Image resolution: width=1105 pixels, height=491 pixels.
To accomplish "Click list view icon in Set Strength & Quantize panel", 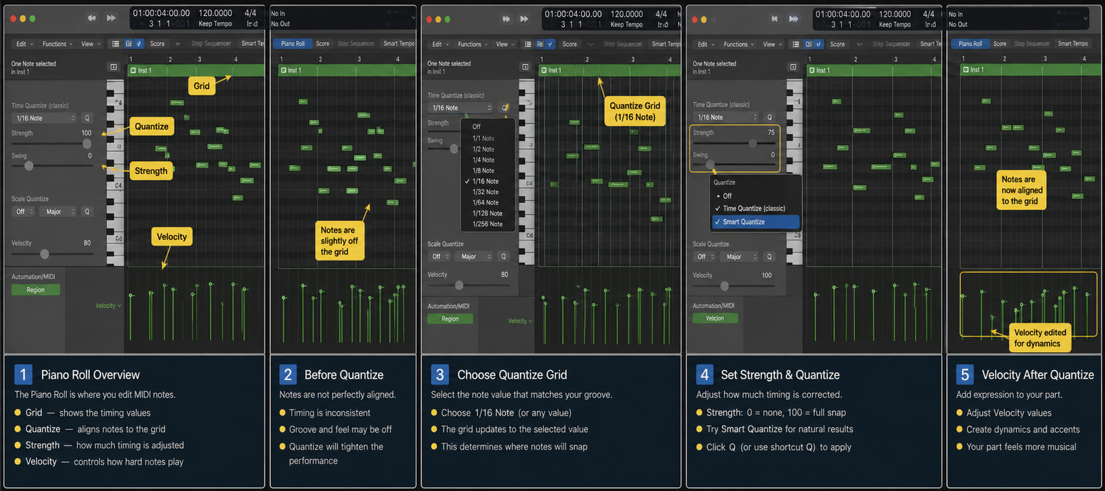I will (x=796, y=44).
